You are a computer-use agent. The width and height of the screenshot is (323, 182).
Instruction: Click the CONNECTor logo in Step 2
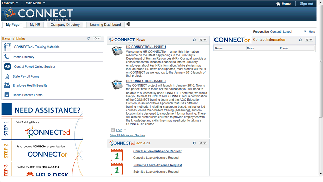pos(47,154)
